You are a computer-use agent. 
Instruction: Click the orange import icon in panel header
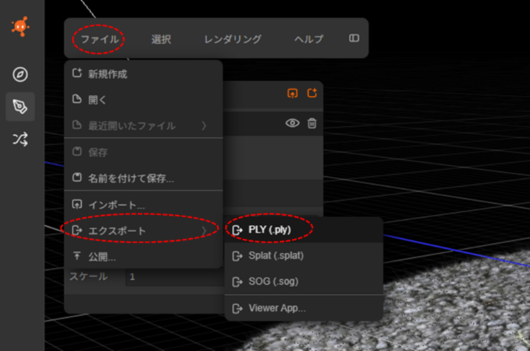pos(292,93)
